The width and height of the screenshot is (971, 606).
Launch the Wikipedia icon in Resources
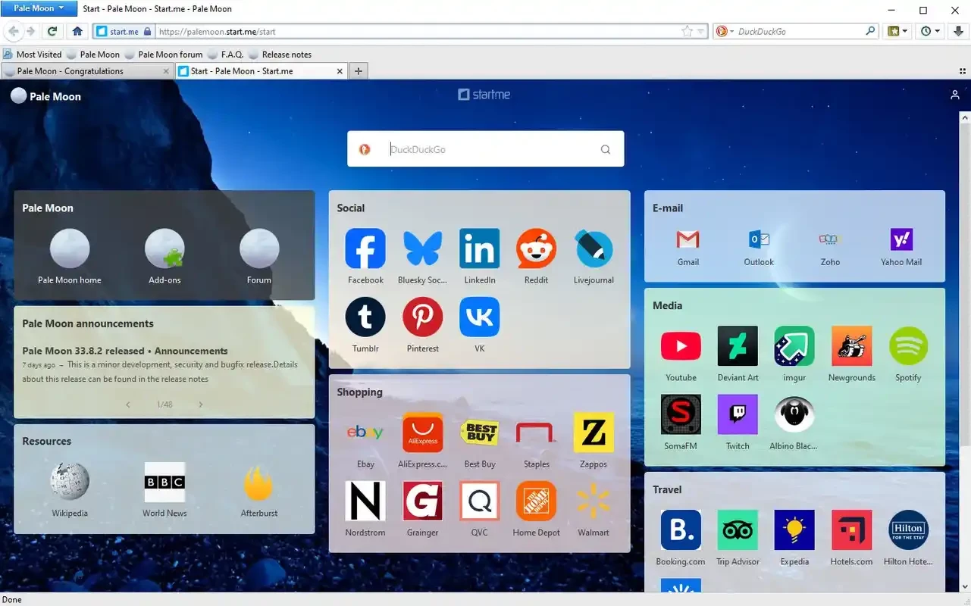click(x=70, y=482)
